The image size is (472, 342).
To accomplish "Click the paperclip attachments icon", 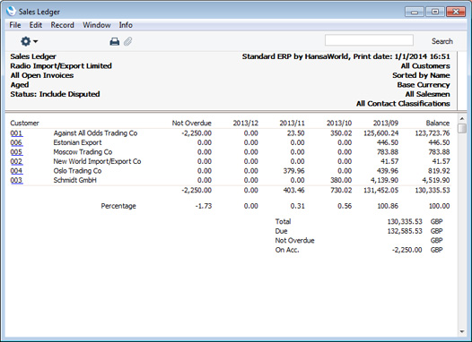I will [x=128, y=41].
